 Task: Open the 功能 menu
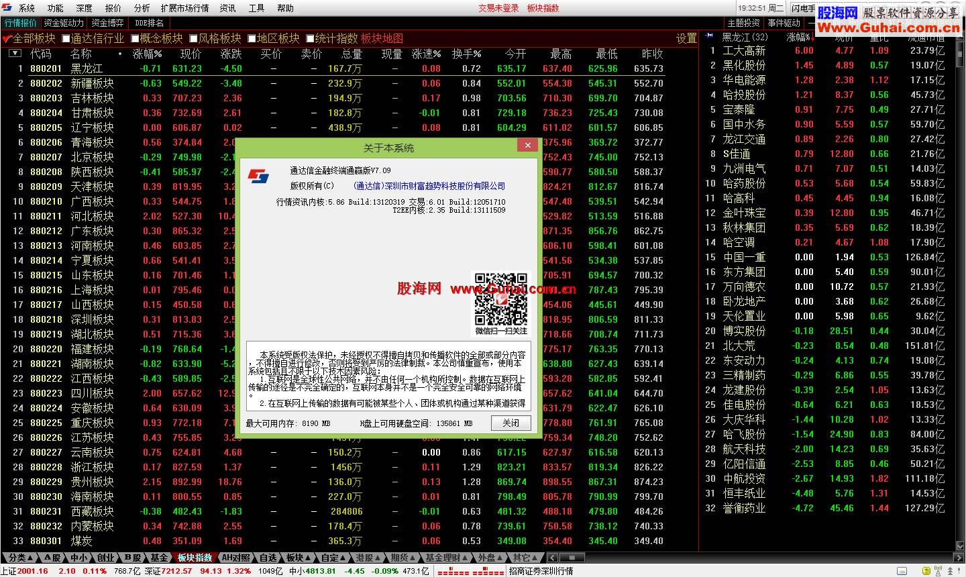point(56,8)
